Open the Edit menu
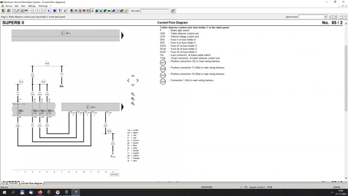This screenshot has width=348, height=196. pos(16,6)
